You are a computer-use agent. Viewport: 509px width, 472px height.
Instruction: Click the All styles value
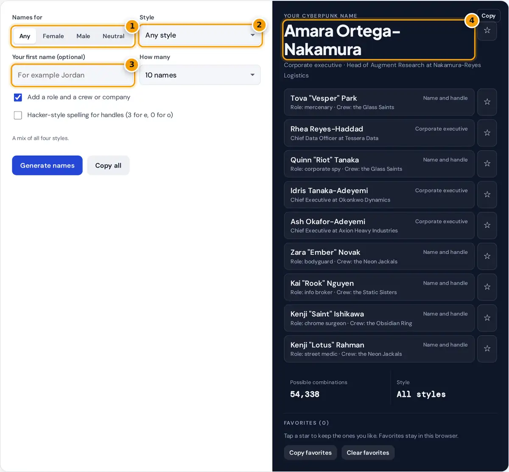click(x=421, y=394)
